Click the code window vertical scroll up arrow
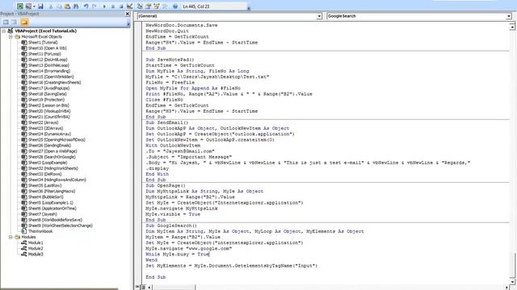Screen dimensions: 517x290 tap(512, 27)
